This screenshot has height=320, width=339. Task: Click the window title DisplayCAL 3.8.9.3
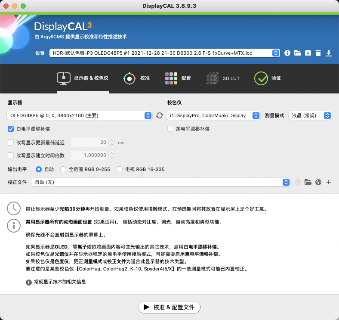click(x=169, y=6)
